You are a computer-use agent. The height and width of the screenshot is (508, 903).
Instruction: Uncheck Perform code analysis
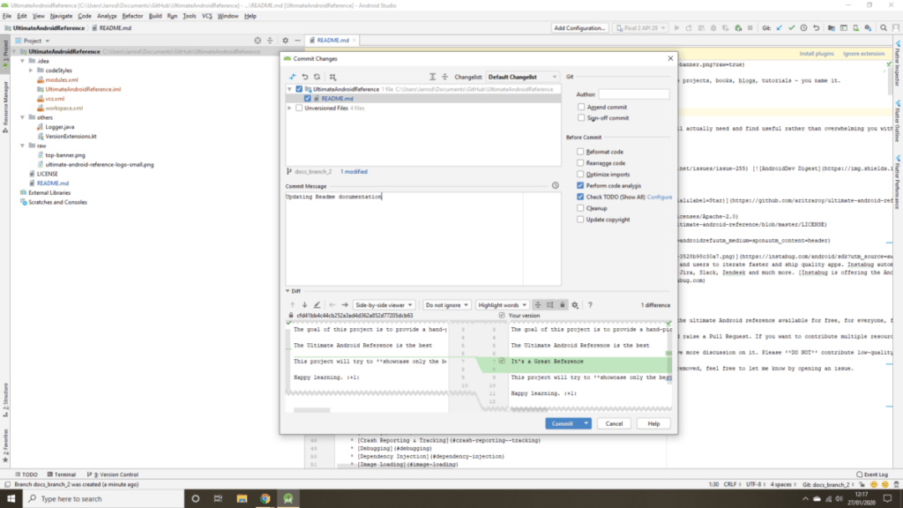pyautogui.click(x=580, y=186)
